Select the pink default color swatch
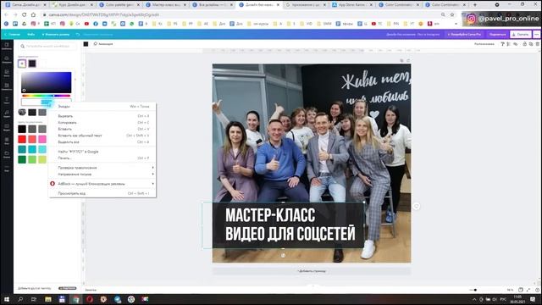The image size is (542, 305). click(x=42, y=139)
